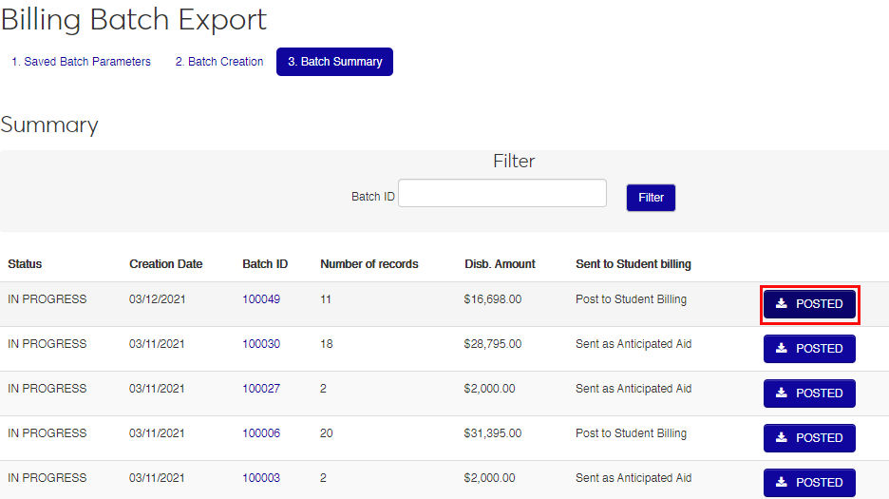
Task: Click the Sent to Student billing header
Action: (x=633, y=264)
